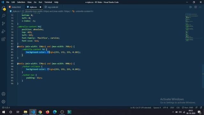204x115 pixels.
Task: Split the editor to the right
Action: pyautogui.click(x=195, y=7)
